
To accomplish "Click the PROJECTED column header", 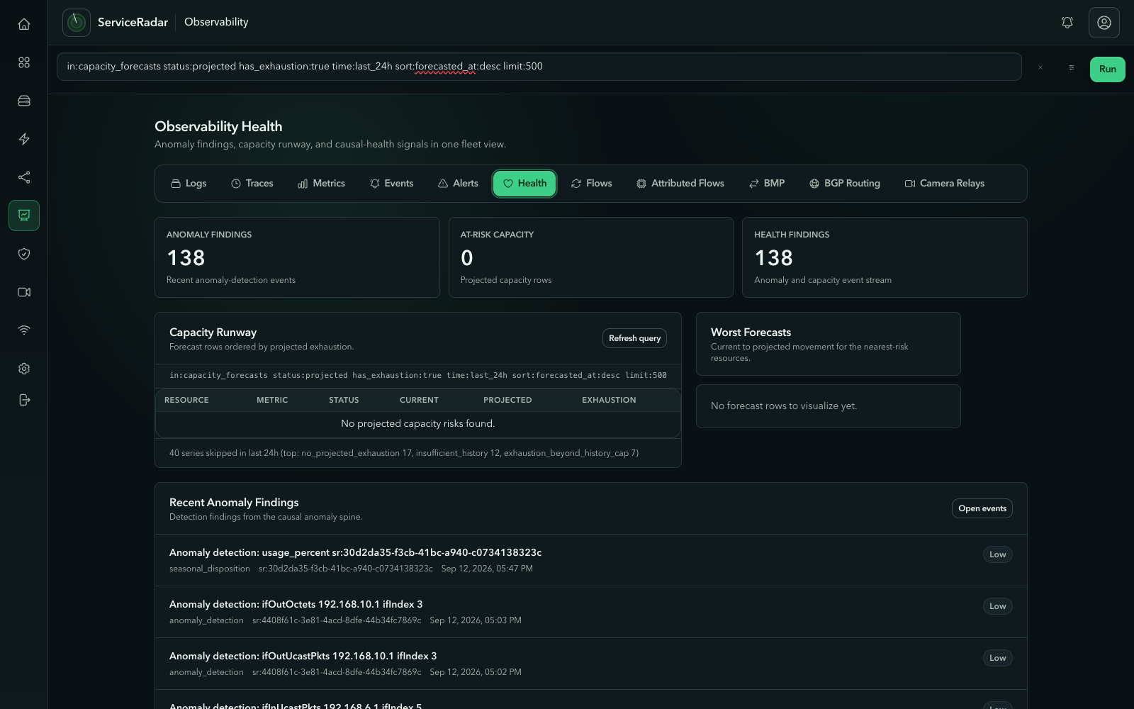I will 507,400.
